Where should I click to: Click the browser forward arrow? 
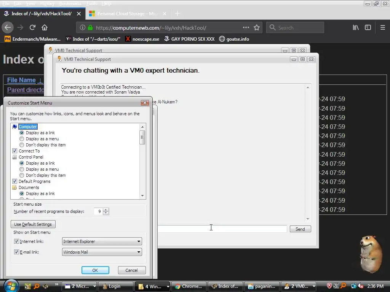[x=20, y=27]
